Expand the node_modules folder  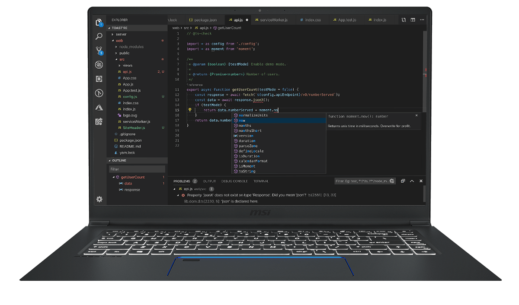(x=131, y=47)
